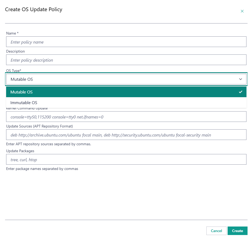
Task: Click the Name required-field label
Action: [x=12, y=33]
